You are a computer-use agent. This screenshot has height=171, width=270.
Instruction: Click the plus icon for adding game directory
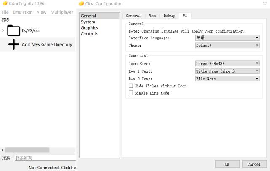pos(13,44)
